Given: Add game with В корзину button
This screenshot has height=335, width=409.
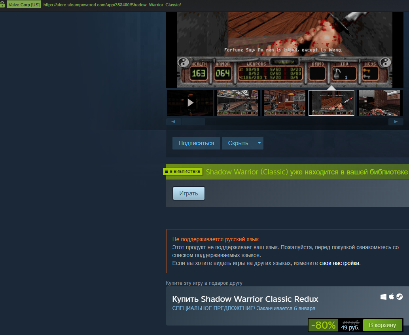Looking at the screenshot, I should pyautogui.click(x=382, y=325).
